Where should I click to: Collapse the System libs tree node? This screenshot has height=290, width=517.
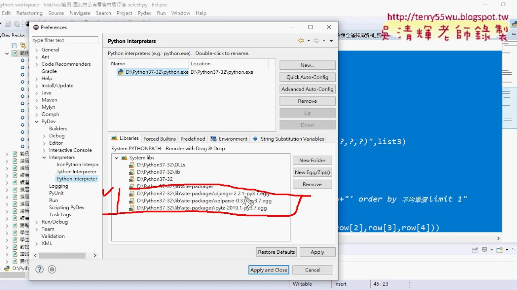(116, 158)
